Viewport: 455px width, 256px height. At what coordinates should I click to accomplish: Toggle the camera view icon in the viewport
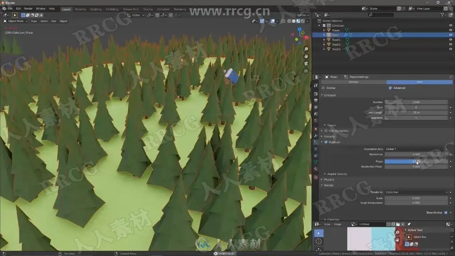(x=306, y=64)
